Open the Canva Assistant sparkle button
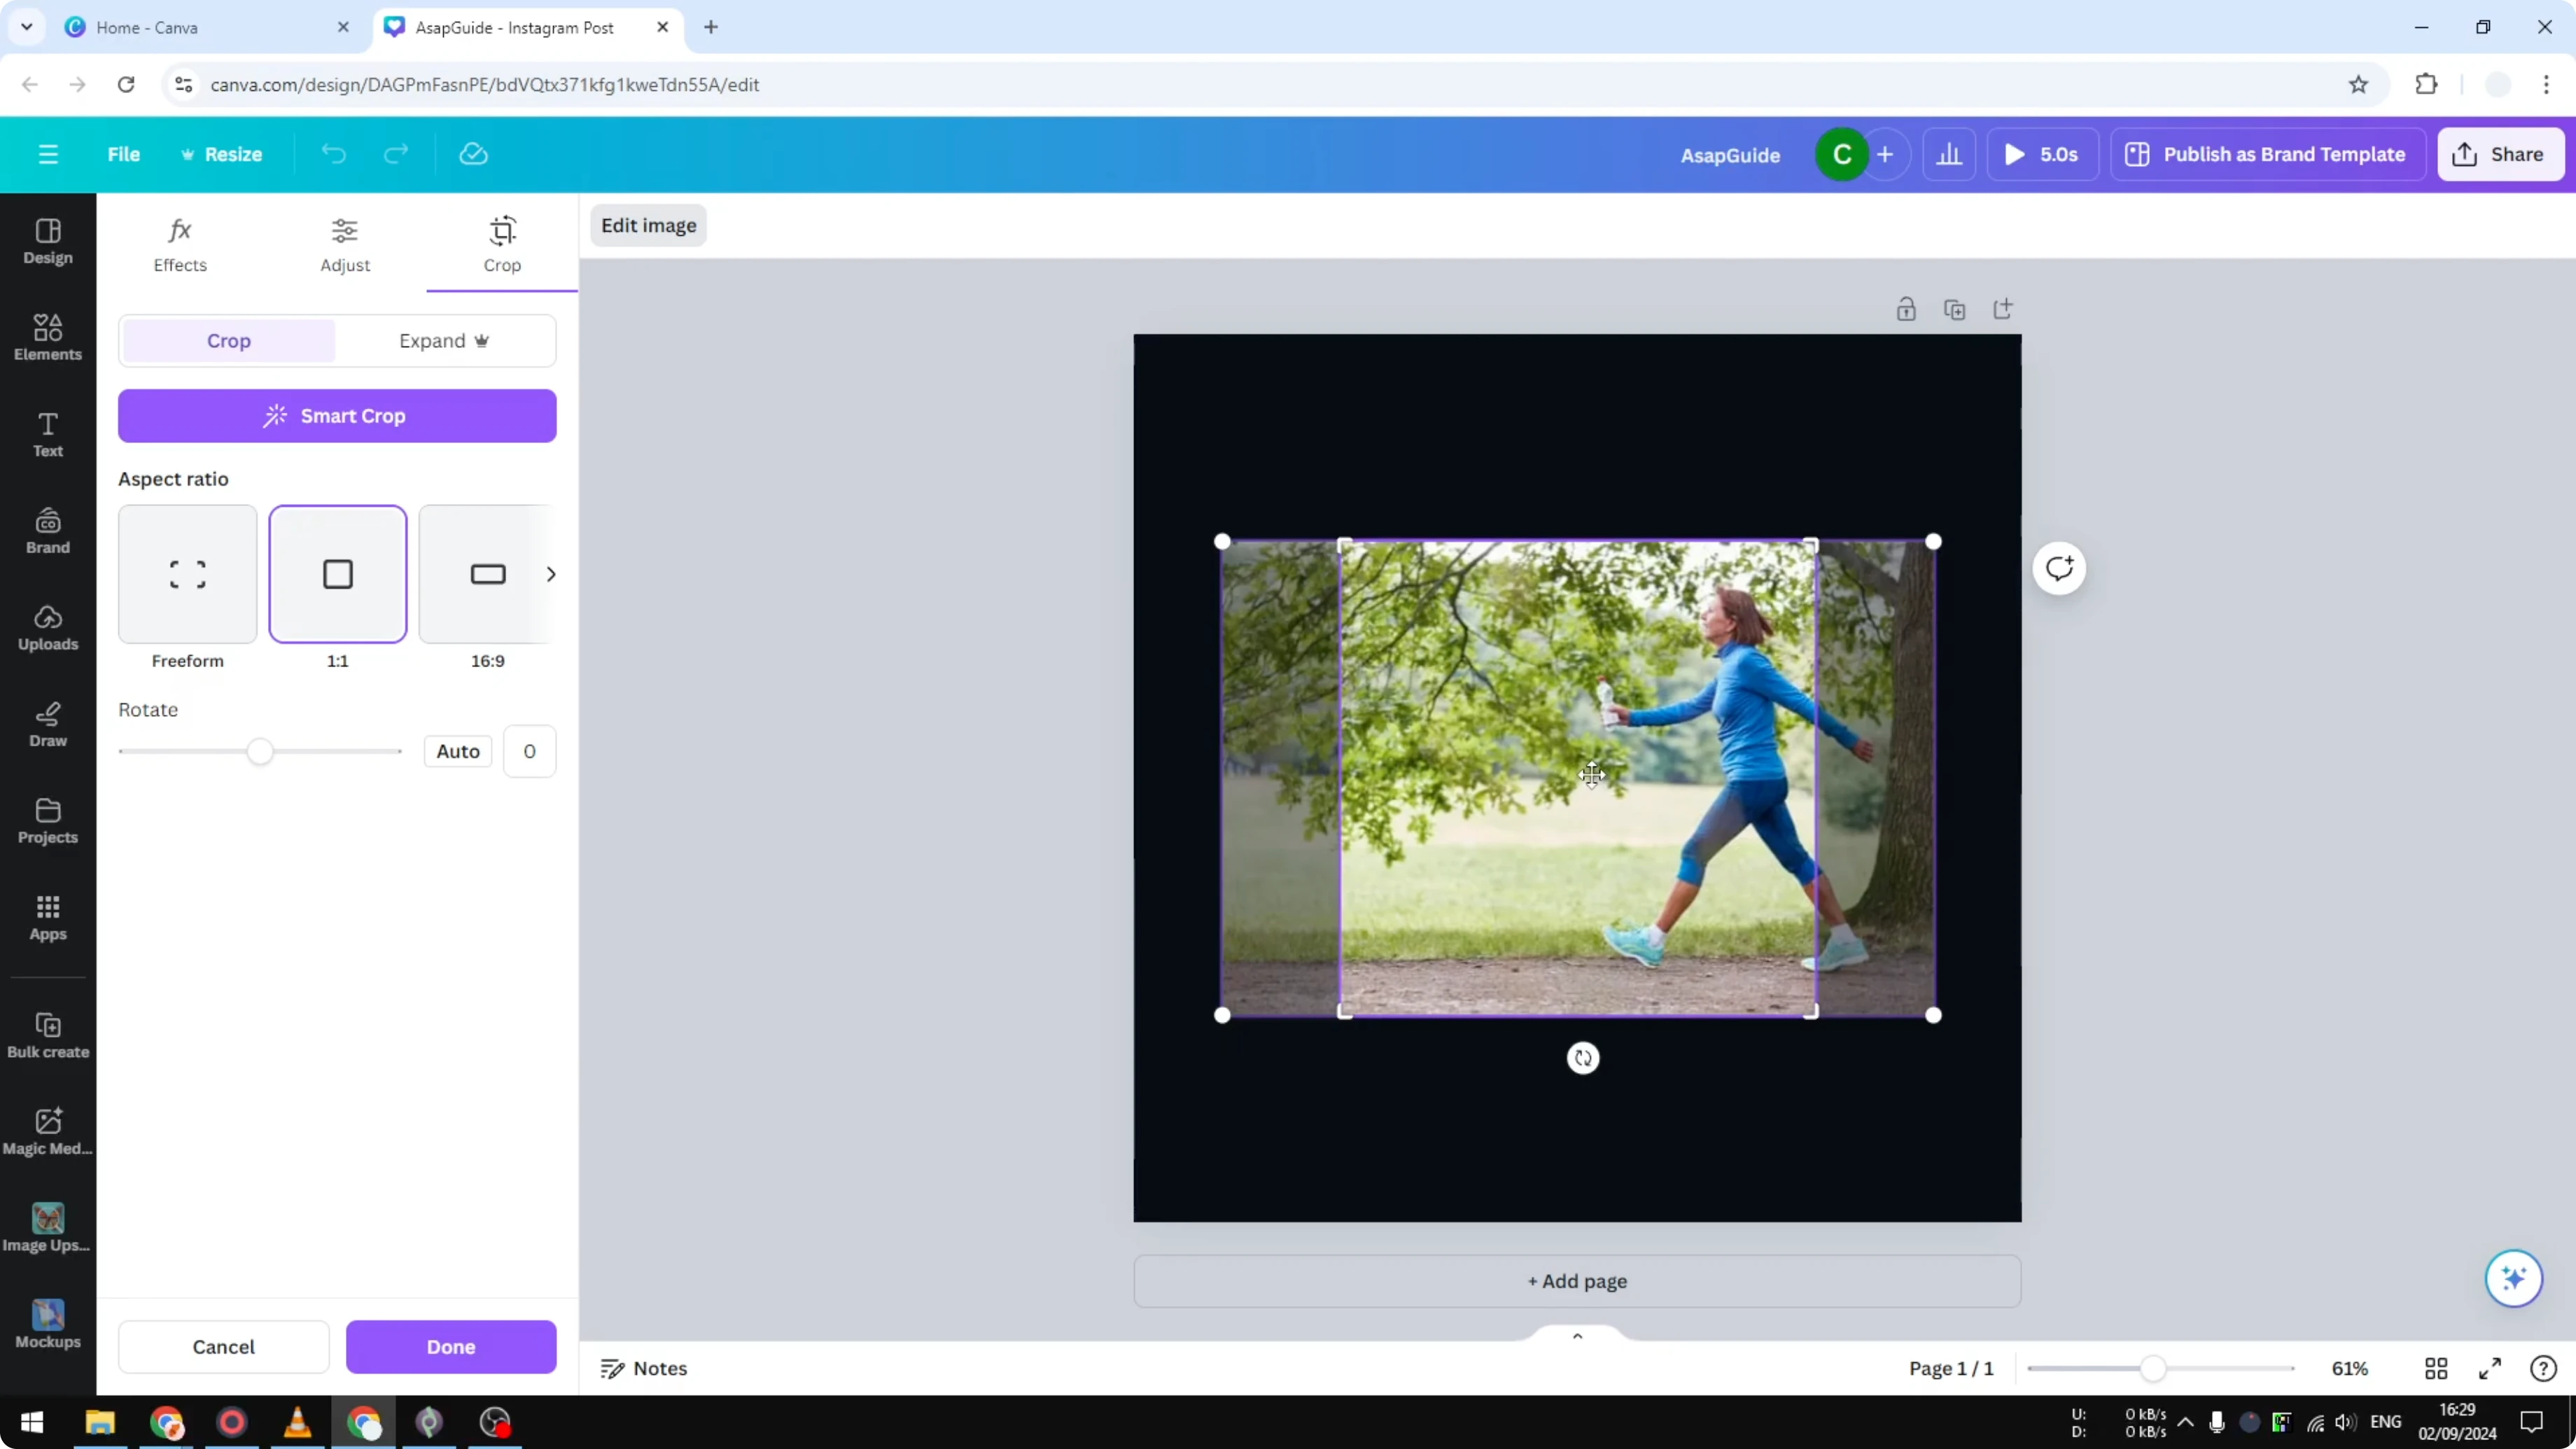Image resolution: width=2576 pixels, height=1449 pixels. click(x=2513, y=1278)
